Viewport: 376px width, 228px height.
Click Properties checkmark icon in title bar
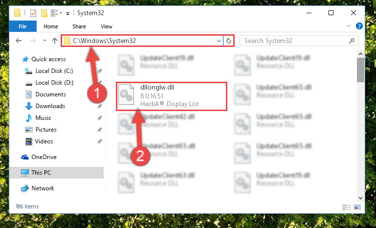pyautogui.click(x=33, y=13)
